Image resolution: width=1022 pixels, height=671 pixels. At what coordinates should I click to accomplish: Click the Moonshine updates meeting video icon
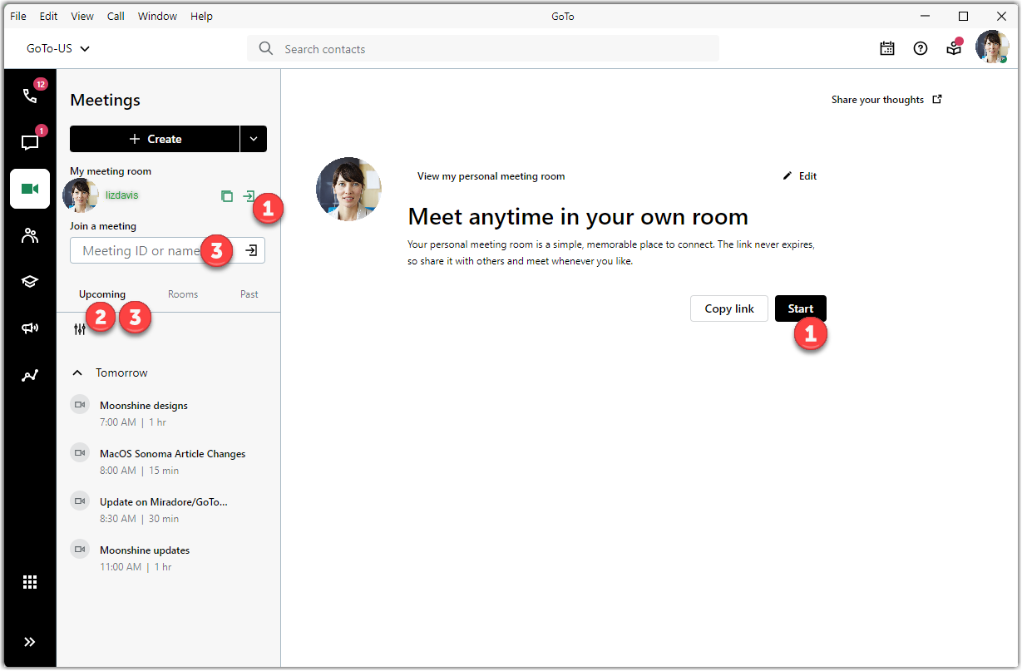point(80,550)
